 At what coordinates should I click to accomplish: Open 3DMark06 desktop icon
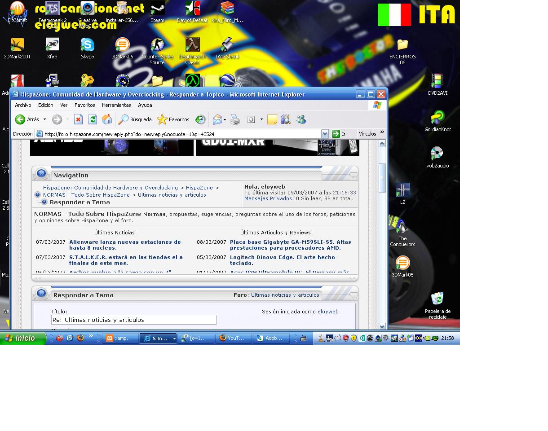click(x=122, y=48)
